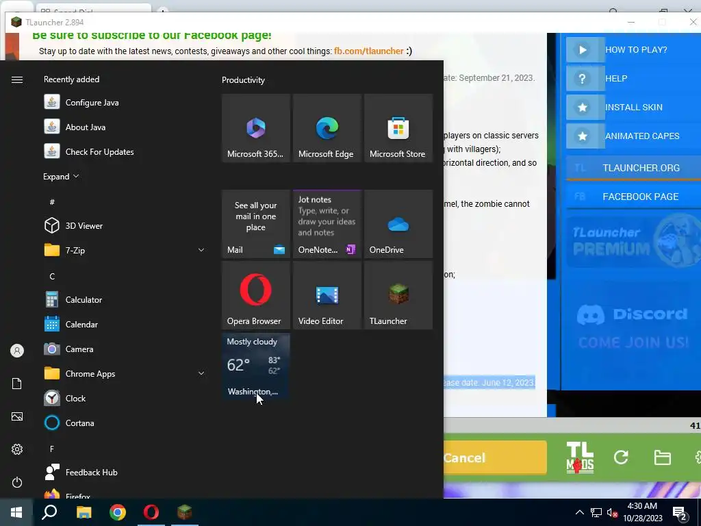Open user account icon in Start sidebar
Viewport: 701px width, 526px height.
(17, 351)
